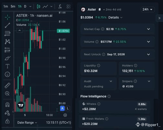Show Volume info tooltip icon
The width and height of the screenshot is (163, 130).
[x=97, y=42]
